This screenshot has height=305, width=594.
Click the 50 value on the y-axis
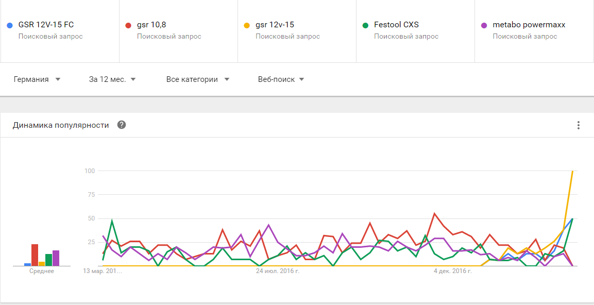(x=91, y=218)
